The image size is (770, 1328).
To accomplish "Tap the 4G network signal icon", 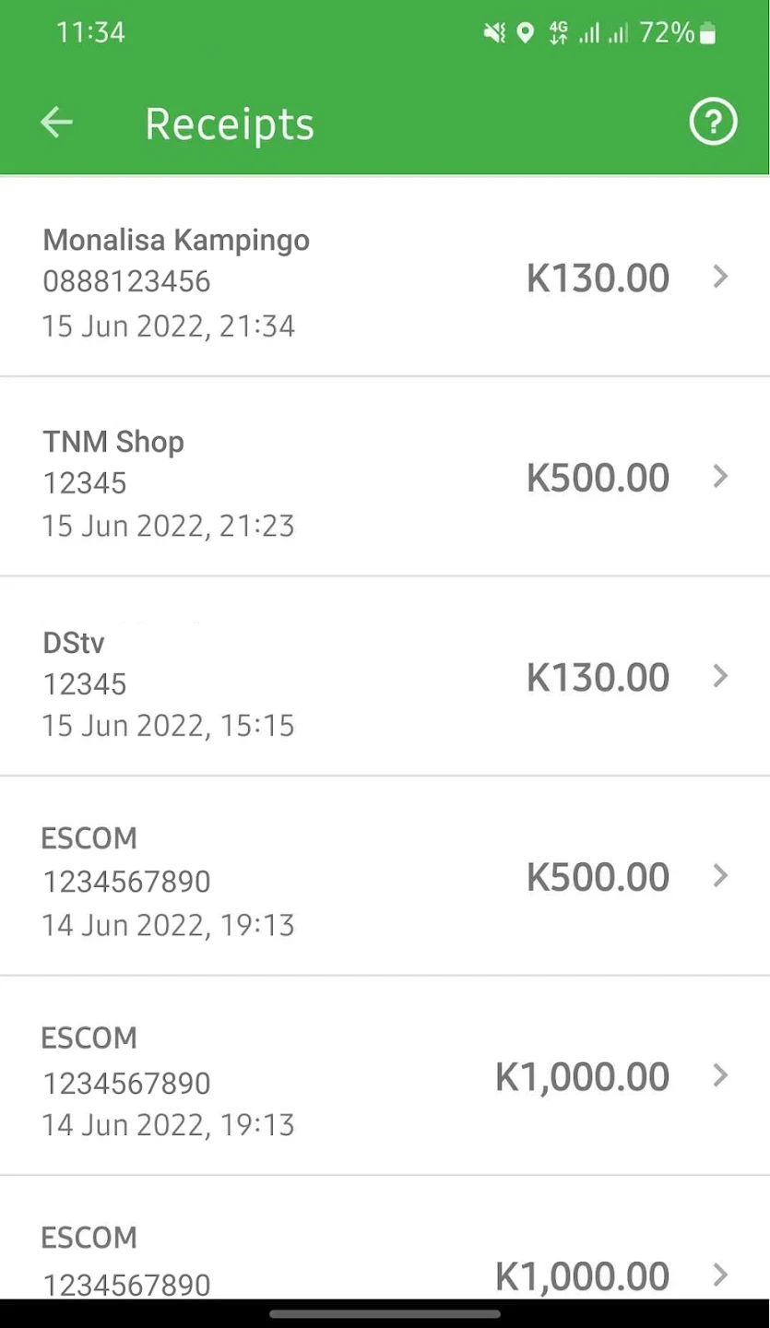I will point(557,34).
